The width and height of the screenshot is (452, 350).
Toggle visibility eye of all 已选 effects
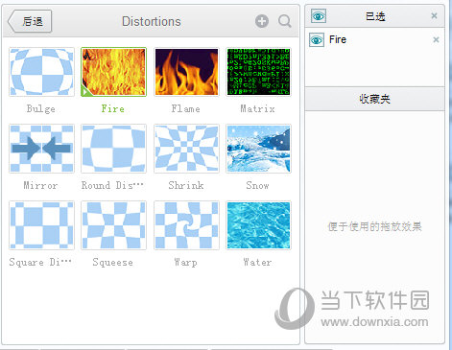pos(319,16)
